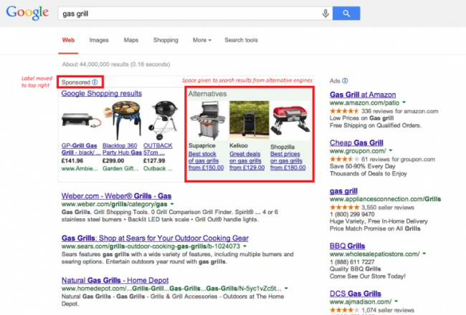Click the Garden Gift... merchant text
This screenshot has height=315, width=466.
(120, 168)
